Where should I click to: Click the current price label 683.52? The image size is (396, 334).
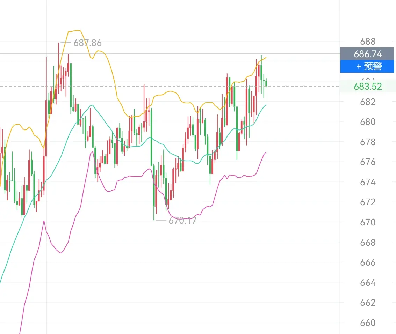(x=368, y=87)
